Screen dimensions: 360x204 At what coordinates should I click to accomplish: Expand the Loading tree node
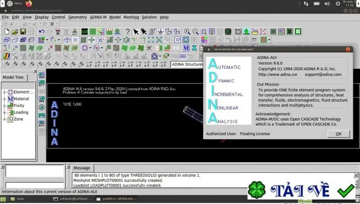tap(4, 113)
